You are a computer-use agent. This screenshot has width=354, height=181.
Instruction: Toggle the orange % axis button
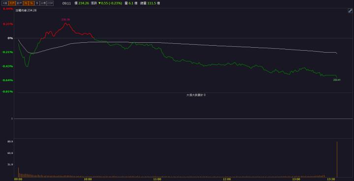[x=31, y=3]
